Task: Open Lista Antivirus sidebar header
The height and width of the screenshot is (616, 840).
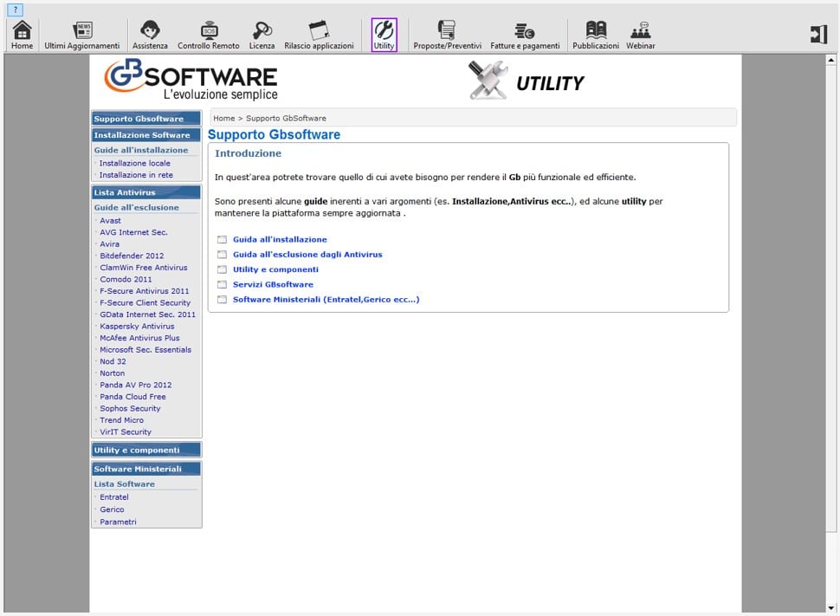Action: (146, 192)
